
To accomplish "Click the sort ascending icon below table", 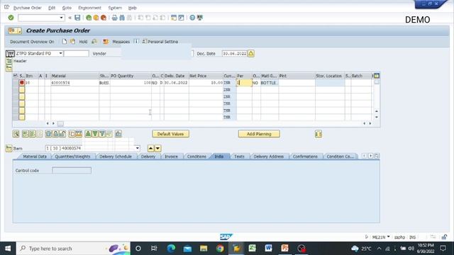I will 88,134.
